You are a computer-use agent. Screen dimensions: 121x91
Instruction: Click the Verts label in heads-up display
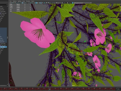tap(11, 4)
